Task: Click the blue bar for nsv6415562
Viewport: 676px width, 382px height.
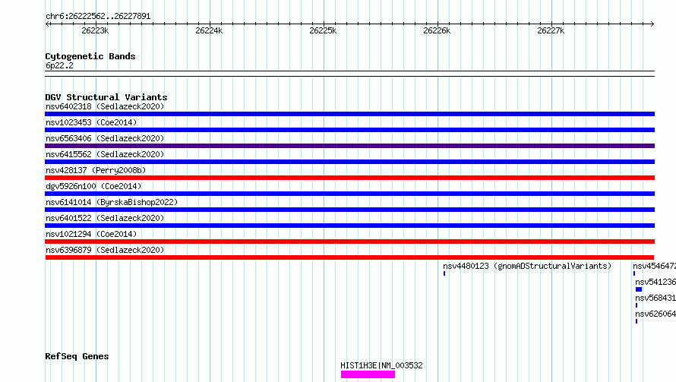Action: click(x=349, y=162)
